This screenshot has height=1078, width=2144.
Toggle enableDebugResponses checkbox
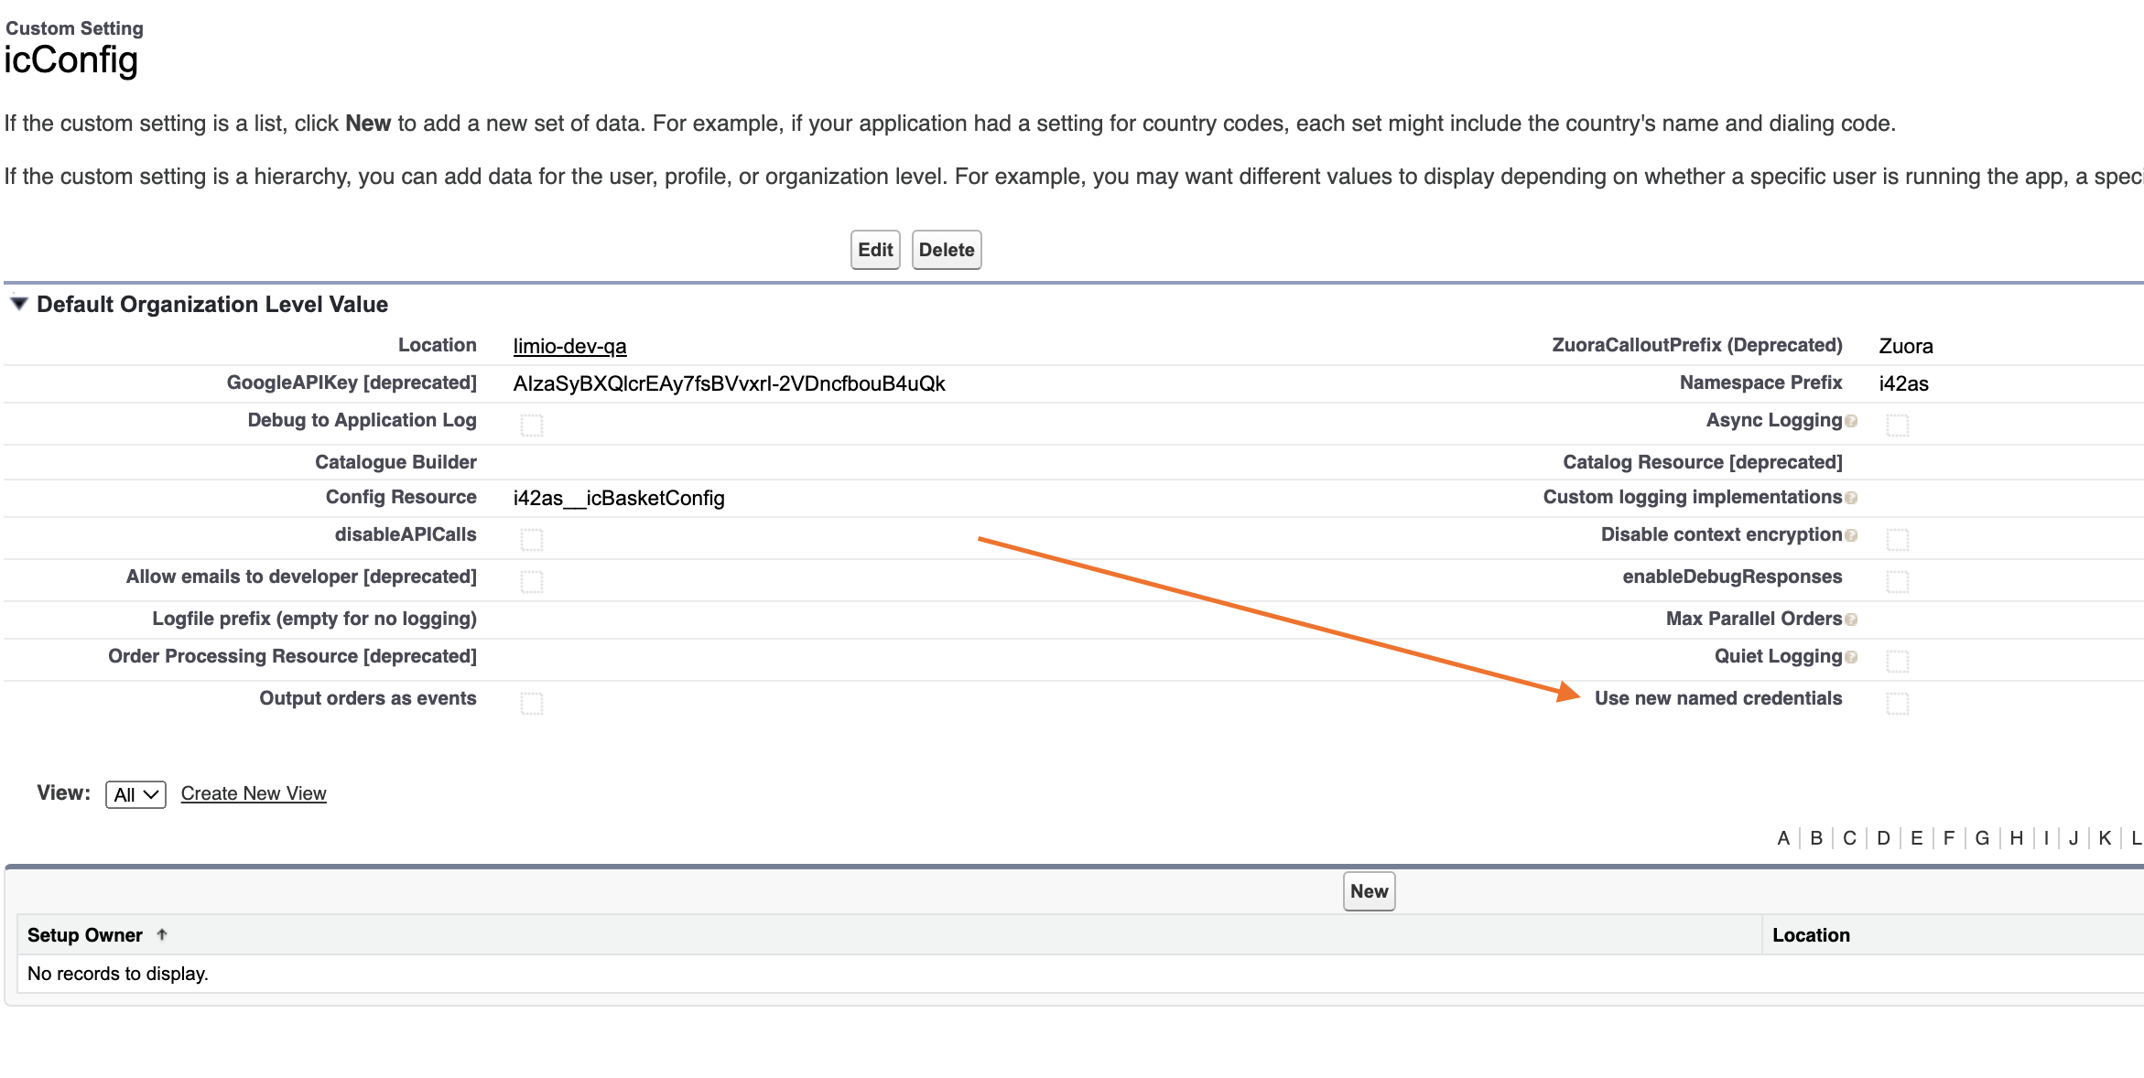click(1897, 581)
